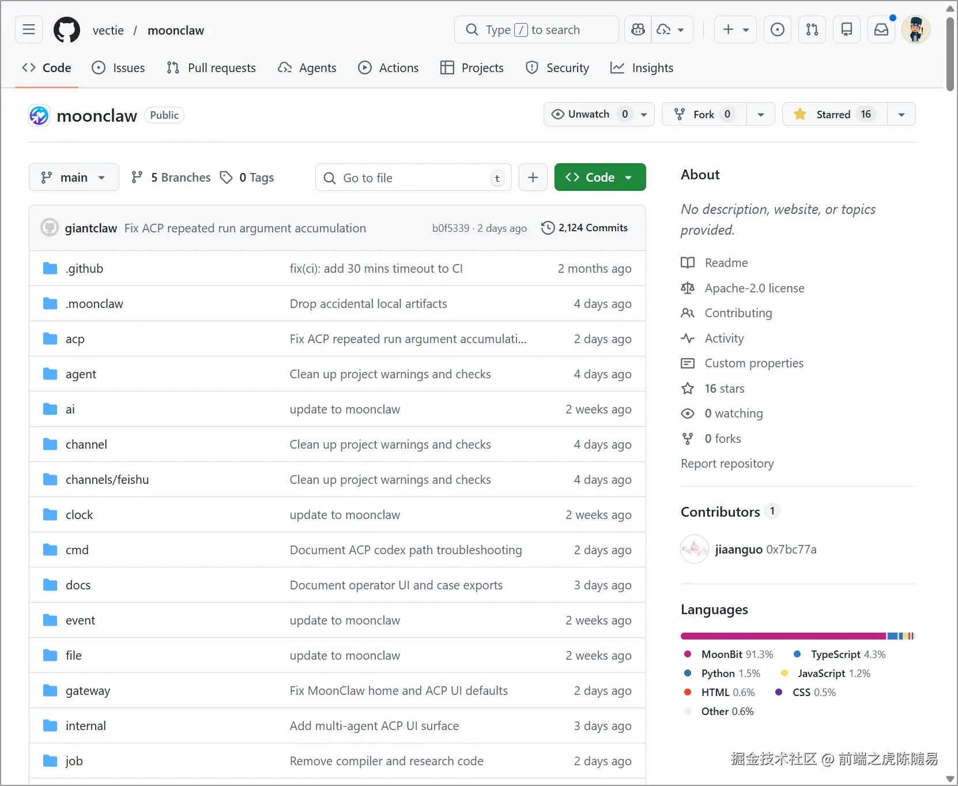
Task: Switch to the Insights tab
Action: coord(642,68)
